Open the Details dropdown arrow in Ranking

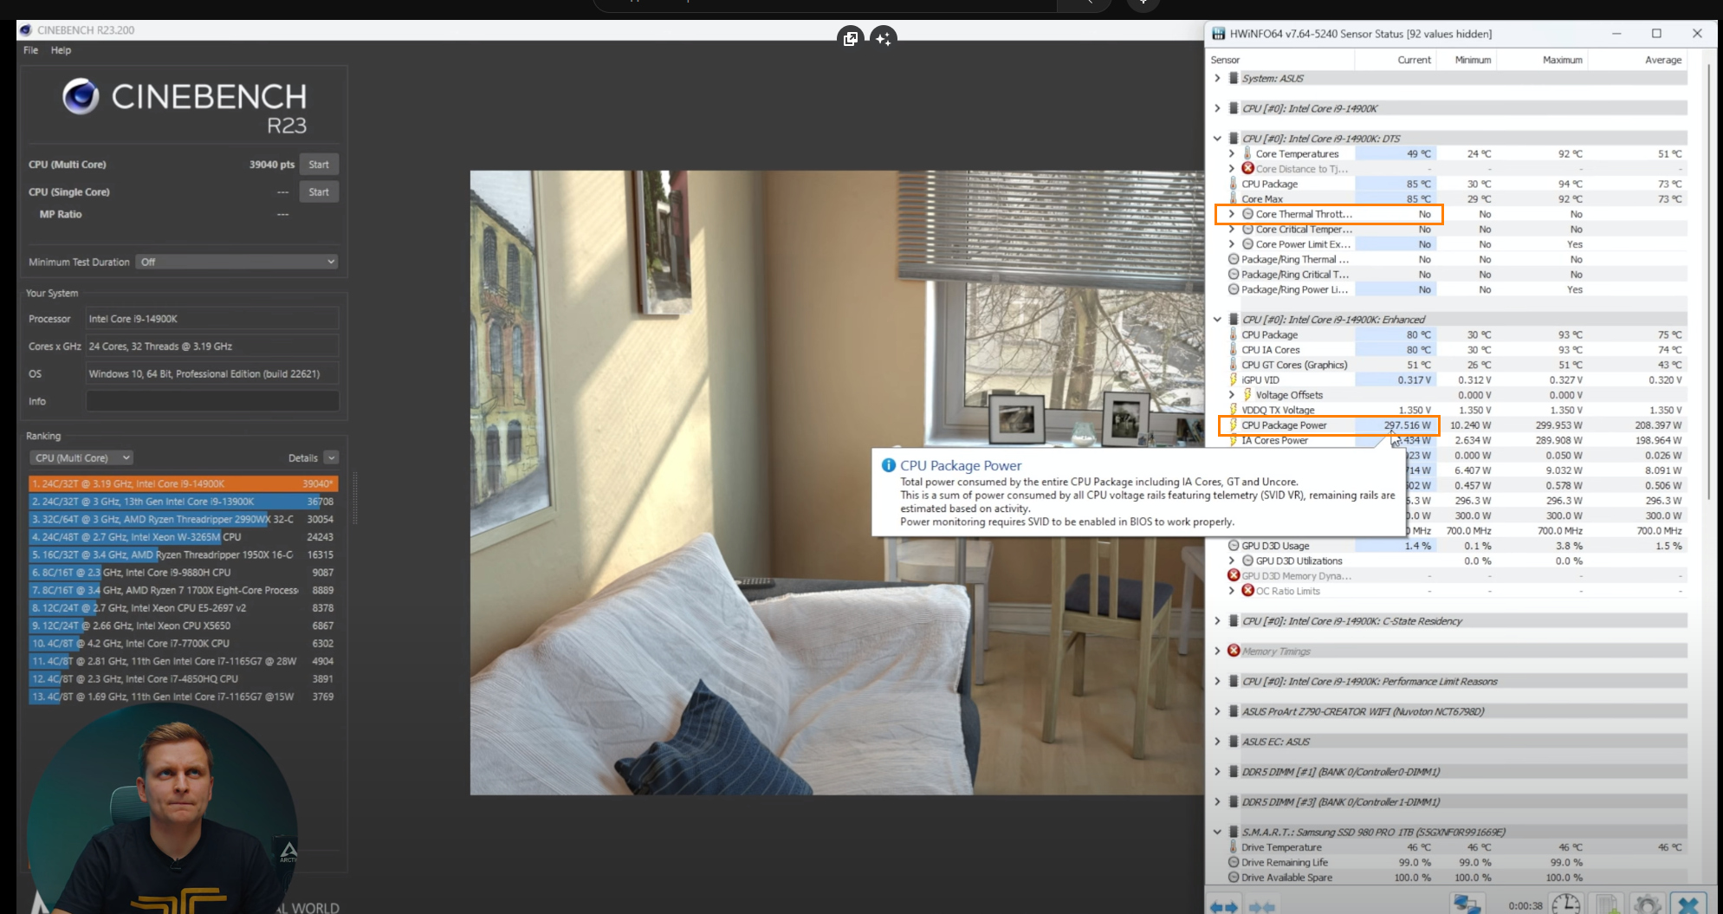coord(331,457)
